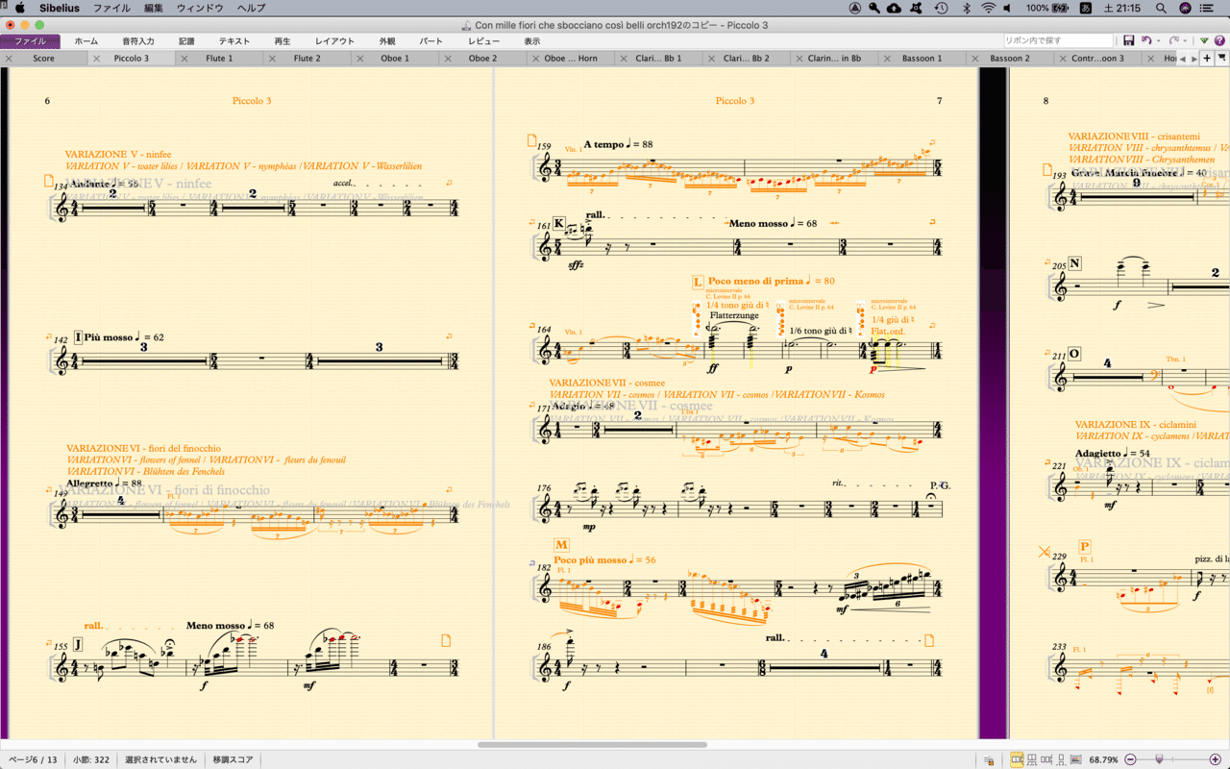Image resolution: width=1230 pixels, height=769 pixels.
Task: Zoom in with the plus icon
Action: click(x=1214, y=759)
